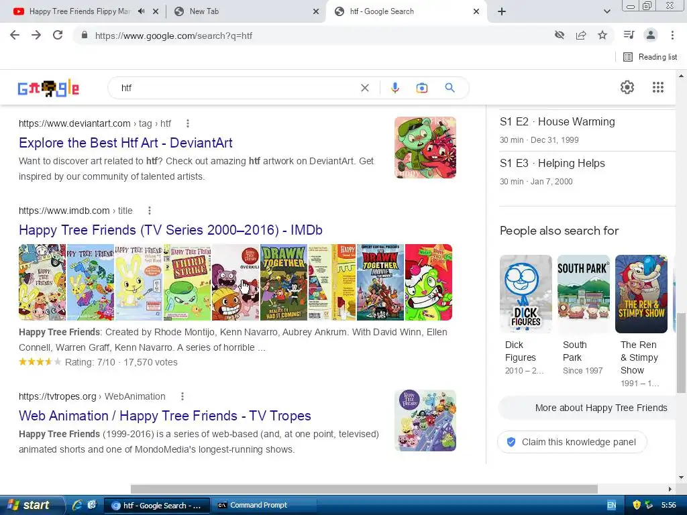The height and width of the screenshot is (515, 687).
Task: Open the TV Tropes Happy Tree Friends link
Action: (x=165, y=416)
